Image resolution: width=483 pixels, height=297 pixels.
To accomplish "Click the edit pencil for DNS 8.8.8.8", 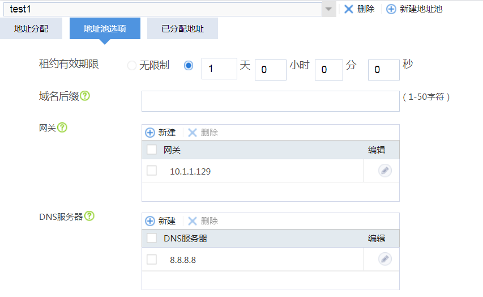I will tap(385, 259).
